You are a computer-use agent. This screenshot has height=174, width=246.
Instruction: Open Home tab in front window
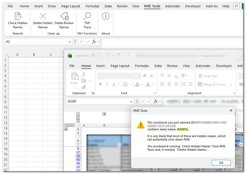pyautogui.click(x=86, y=66)
